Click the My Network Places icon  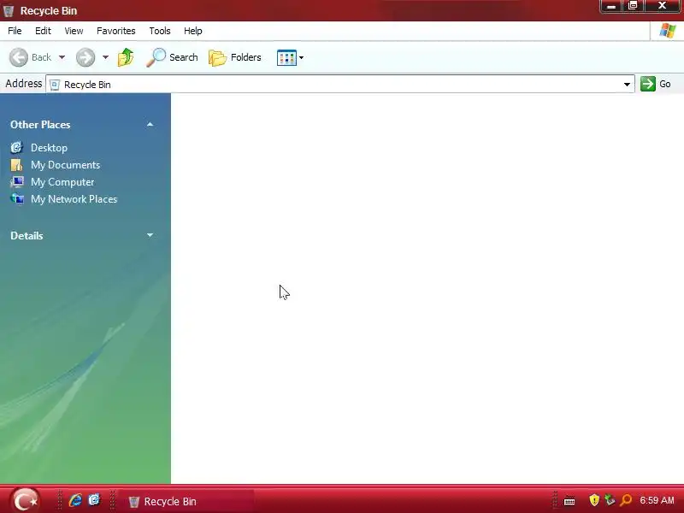click(x=16, y=199)
